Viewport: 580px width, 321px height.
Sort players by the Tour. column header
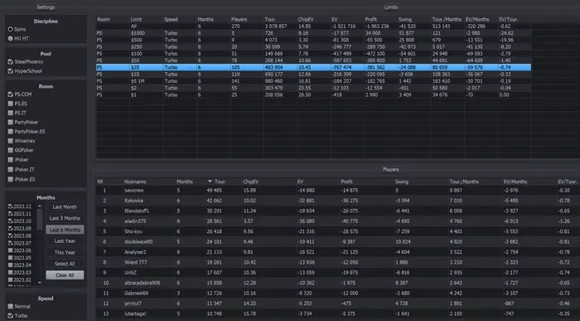(220, 182)
